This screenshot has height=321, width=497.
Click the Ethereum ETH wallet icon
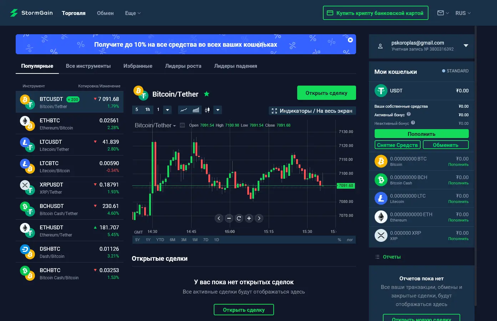coord(381,217)
